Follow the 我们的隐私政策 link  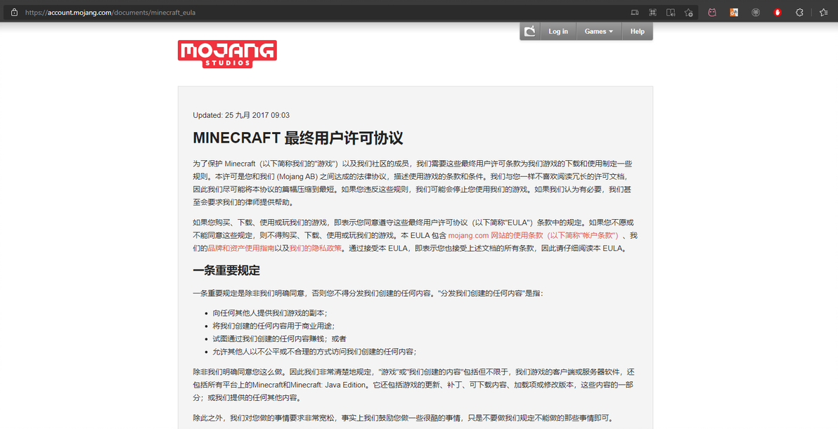(x=316, y=248)
